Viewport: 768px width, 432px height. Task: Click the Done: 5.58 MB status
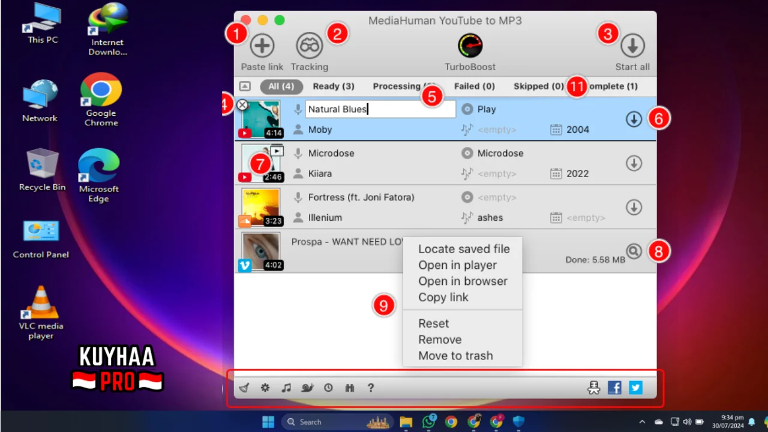[595, 260]
